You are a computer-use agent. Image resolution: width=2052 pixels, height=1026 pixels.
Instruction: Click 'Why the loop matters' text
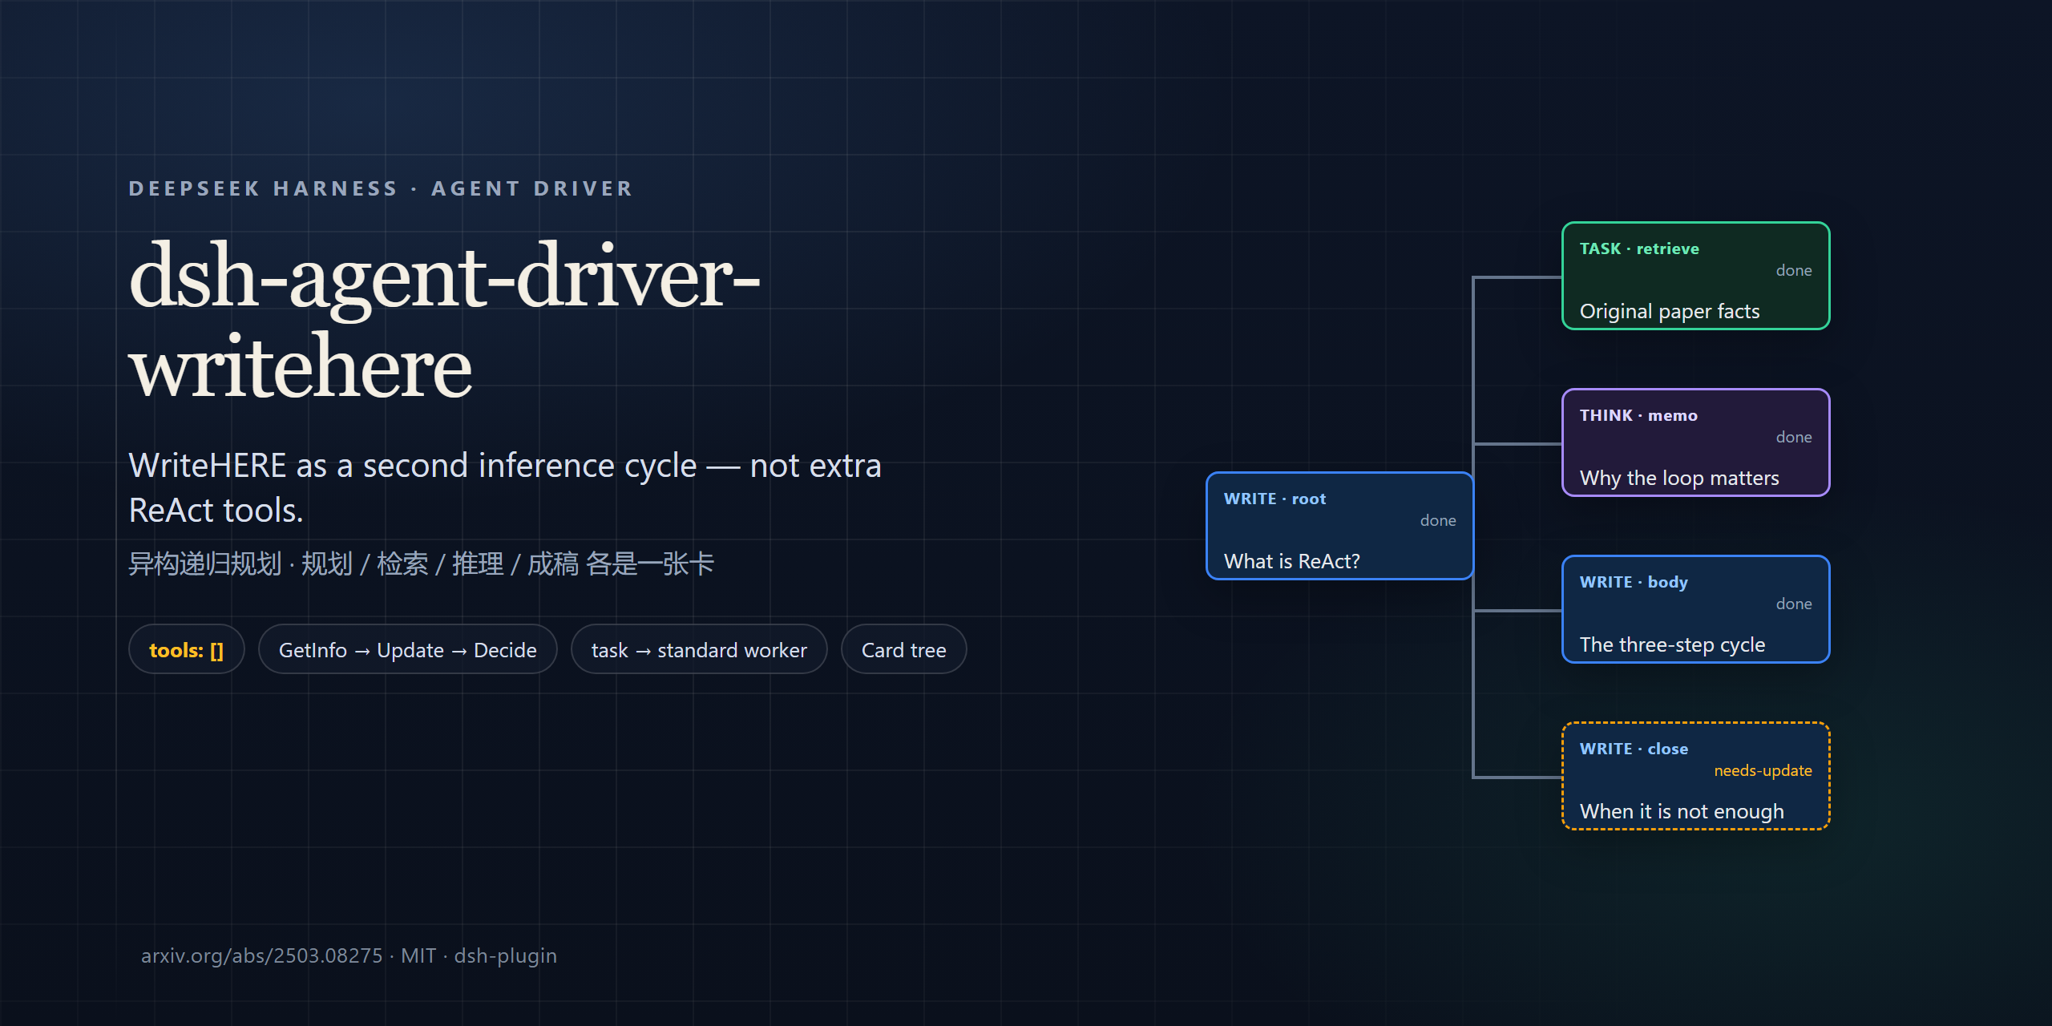click(1679, 478)
